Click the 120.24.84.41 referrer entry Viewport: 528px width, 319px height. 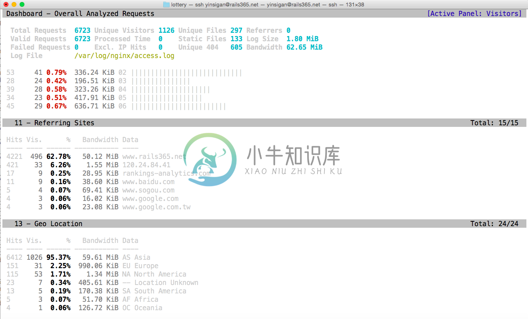(x=146, y=165)
